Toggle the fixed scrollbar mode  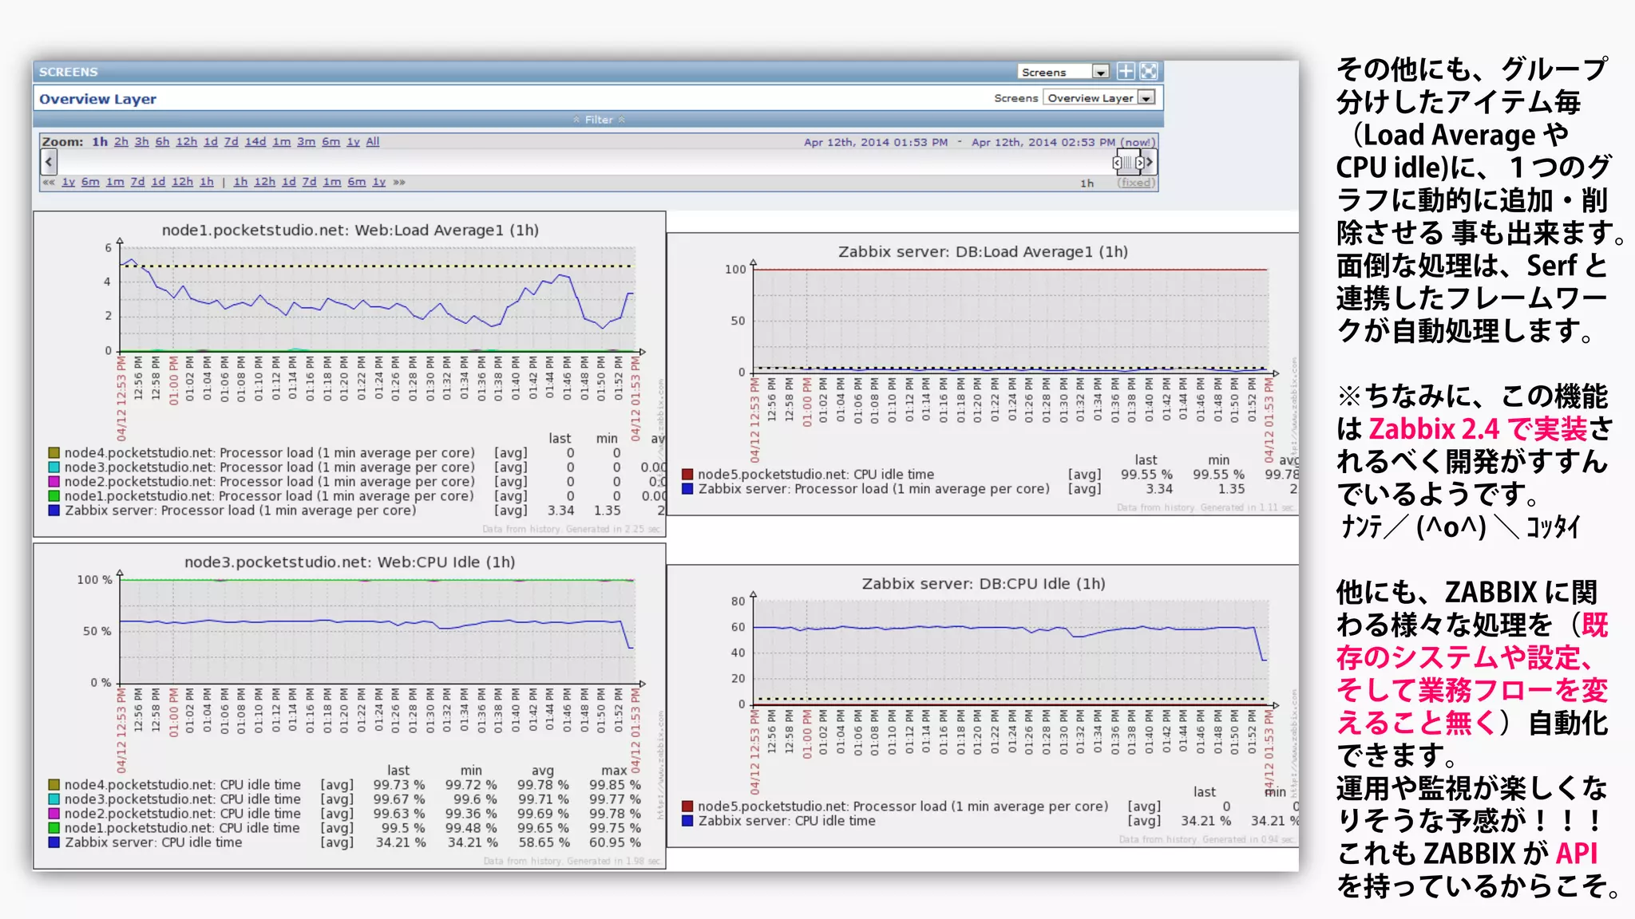1135,183
